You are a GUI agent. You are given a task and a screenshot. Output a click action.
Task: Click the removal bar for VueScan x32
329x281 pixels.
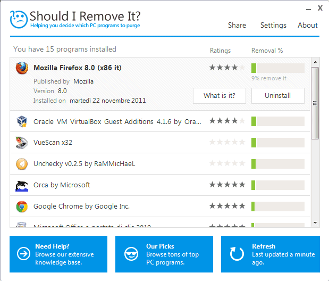point(278,143)
